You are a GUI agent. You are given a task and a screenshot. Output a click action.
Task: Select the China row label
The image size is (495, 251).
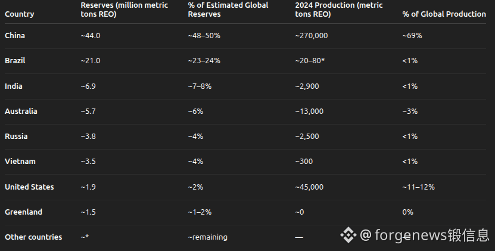pos(15,36)
